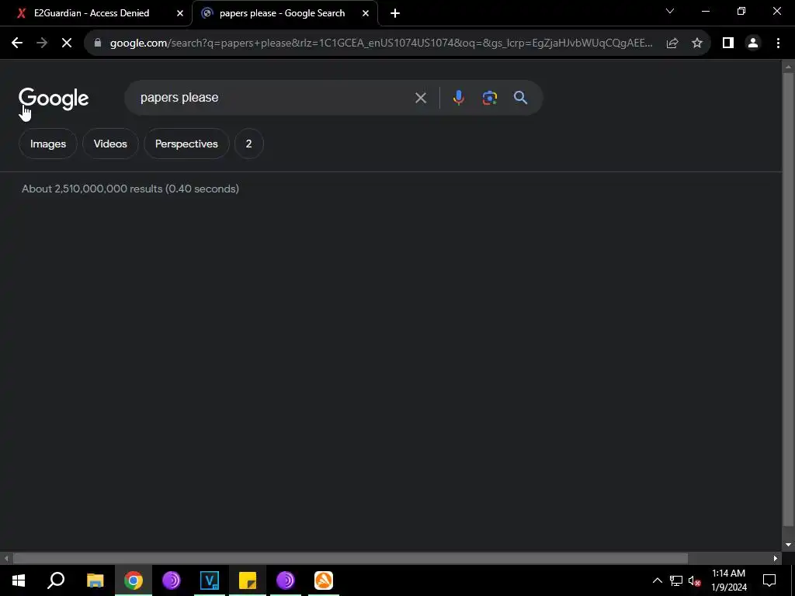Viewport: 795px width, 596px height.
Task: Go back to the previous page
Action: [x=17, y=43]
